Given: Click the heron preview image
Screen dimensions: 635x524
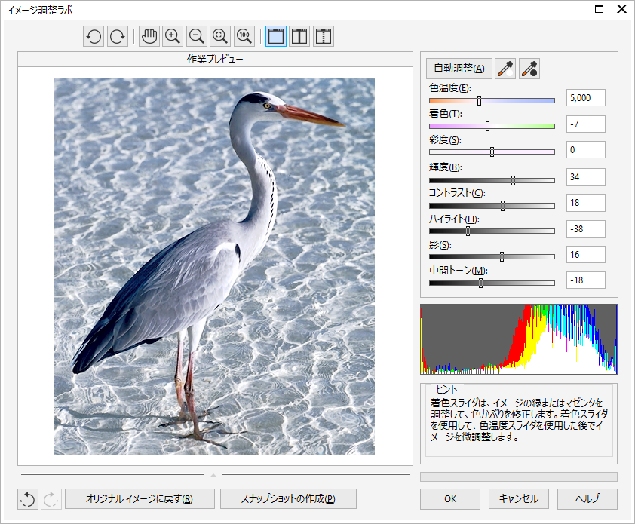Looking at the screenshot, I should (214, 266).
